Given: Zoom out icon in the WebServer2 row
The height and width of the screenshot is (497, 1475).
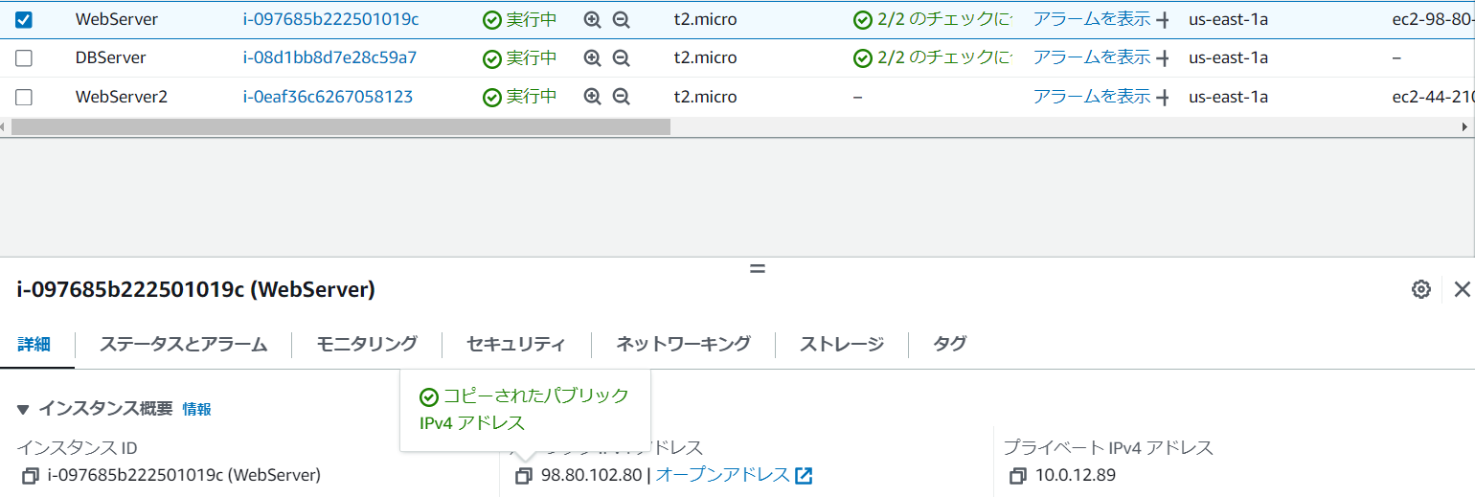Looking at the screenshot, I should tap(621, 97).
